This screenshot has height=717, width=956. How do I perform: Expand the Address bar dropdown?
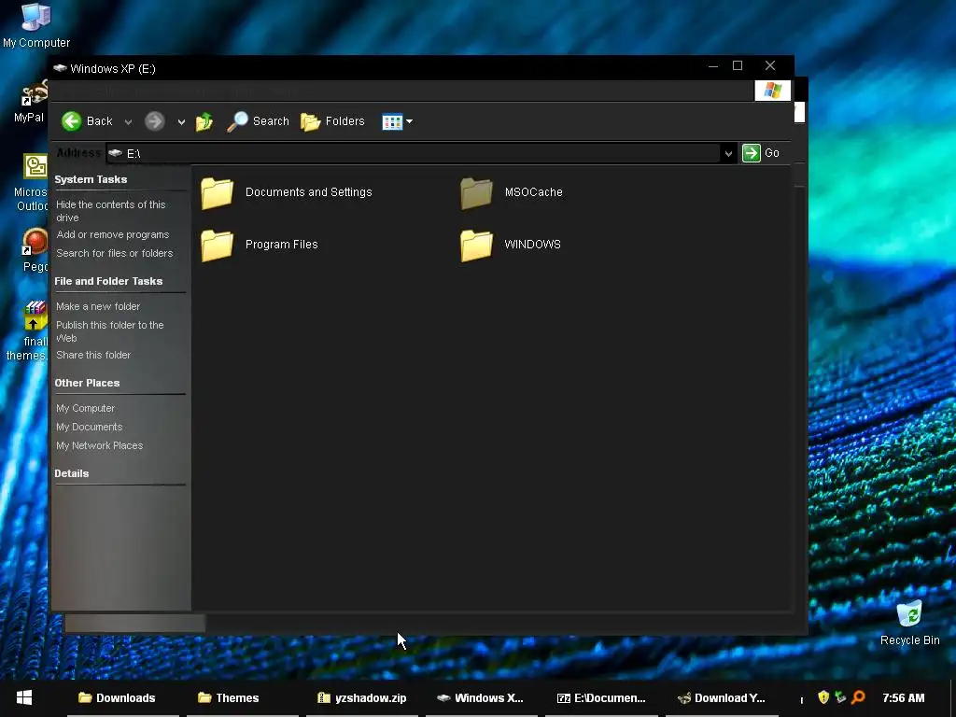click(728, 154)
